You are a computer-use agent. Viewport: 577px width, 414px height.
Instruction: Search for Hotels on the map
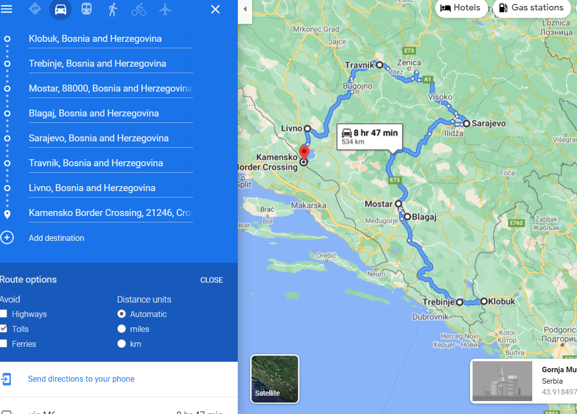pyautogui.click(x=460, y=8)
